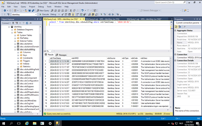Click the Properties panel Alphabetical sort icon
Viewport: 202px width, 126px height.
180,27
